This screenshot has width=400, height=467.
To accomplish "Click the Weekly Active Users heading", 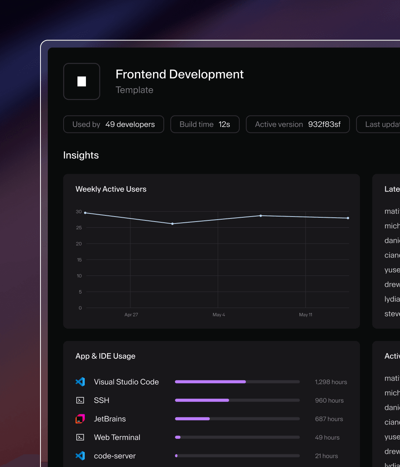I will point(111,189).
